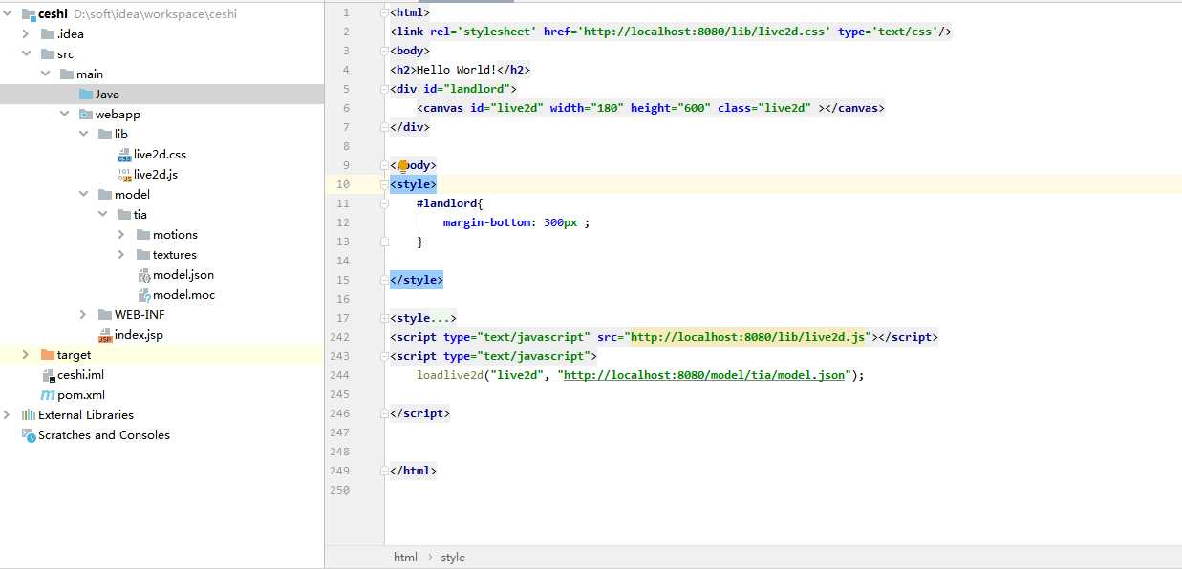The height and width of the screenshot is (569, 1182).
Task: Click the 'Hello World!' text on line 4
Action: 456,70
